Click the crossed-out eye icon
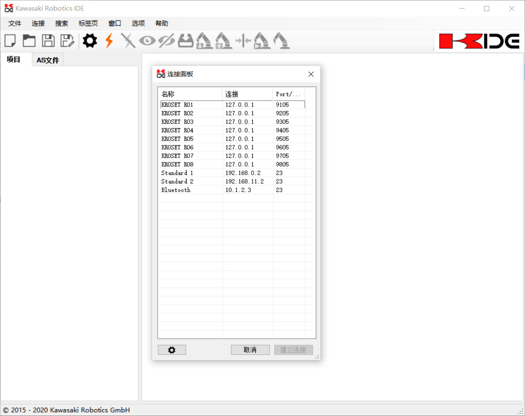 166,41
